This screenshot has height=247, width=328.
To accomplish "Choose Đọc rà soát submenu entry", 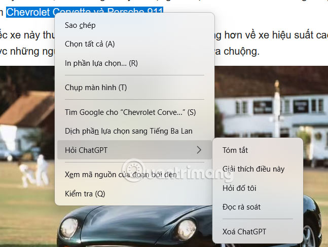I will click(258, 207).
